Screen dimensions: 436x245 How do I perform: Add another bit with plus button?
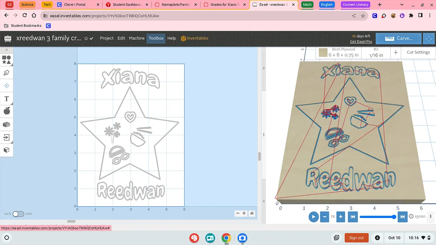point(396,52)
